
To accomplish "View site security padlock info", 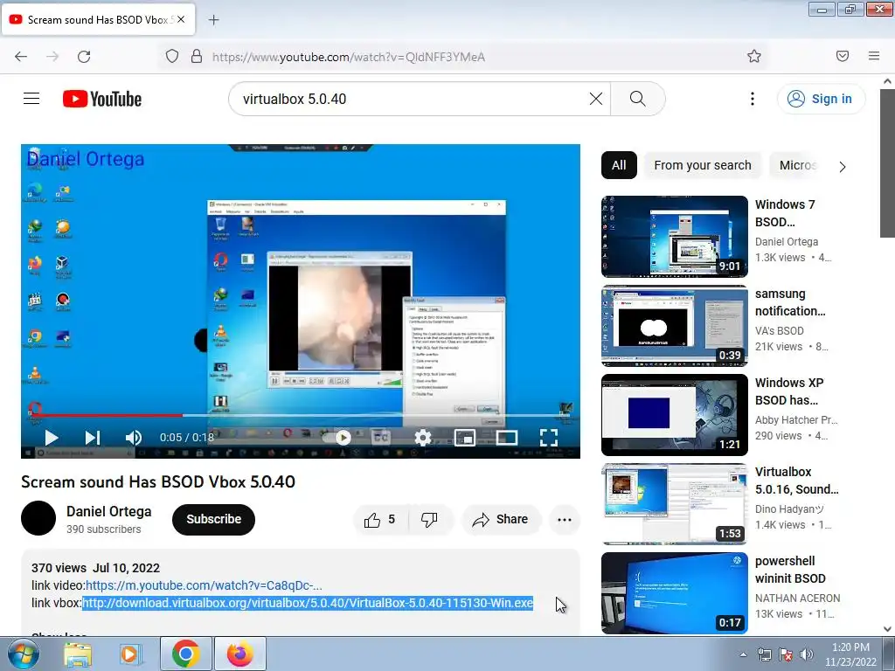I will (x=197, y=56).
